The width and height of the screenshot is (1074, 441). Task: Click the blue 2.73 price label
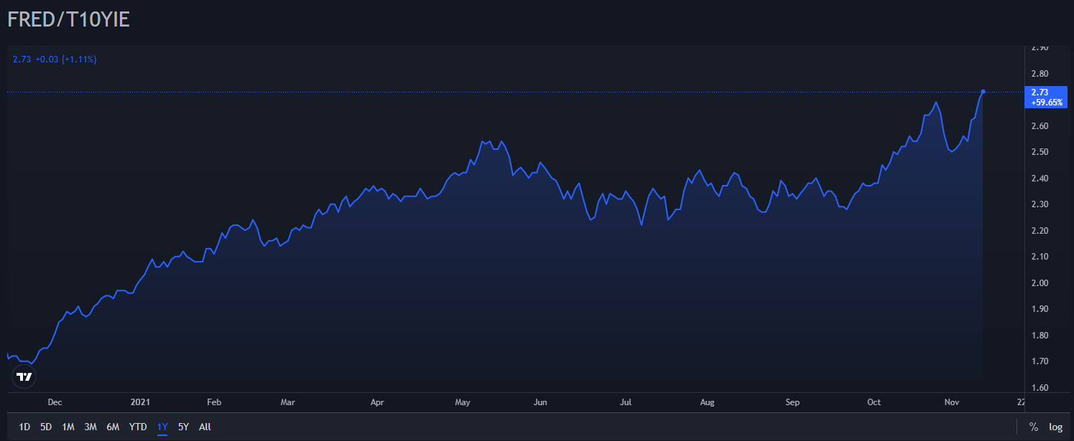[x=1046, y=97]
